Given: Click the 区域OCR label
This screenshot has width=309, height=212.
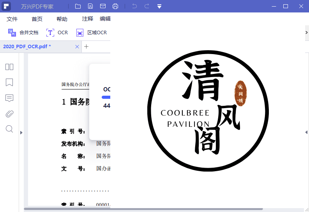Looking at the screenshot, I should (x=97, y=32).
